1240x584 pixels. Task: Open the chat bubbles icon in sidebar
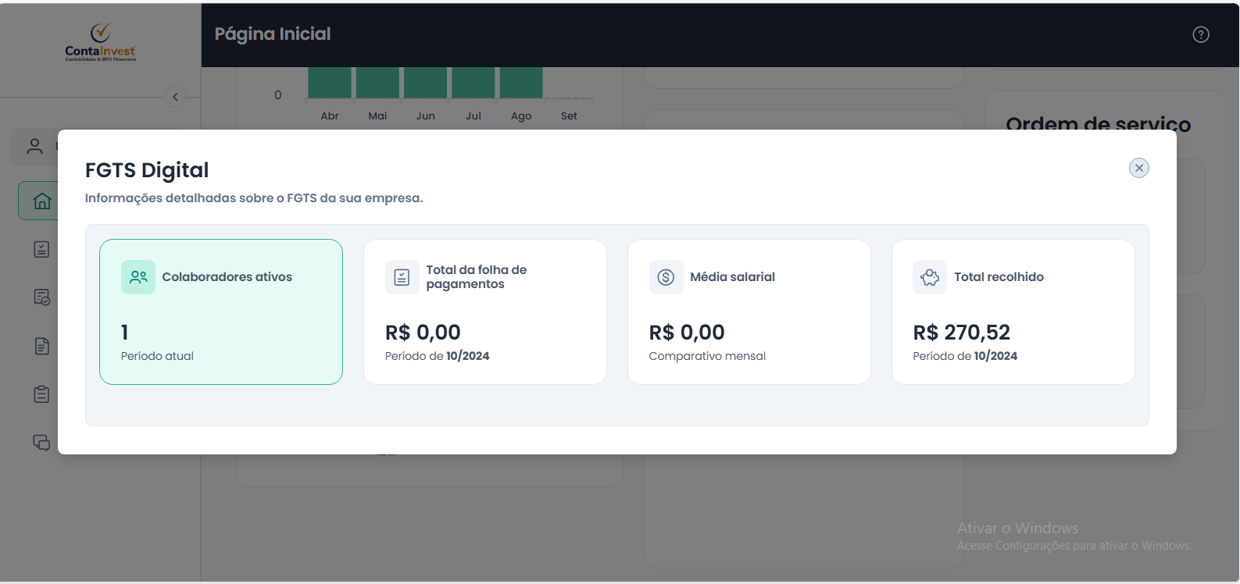click(41, 443)
